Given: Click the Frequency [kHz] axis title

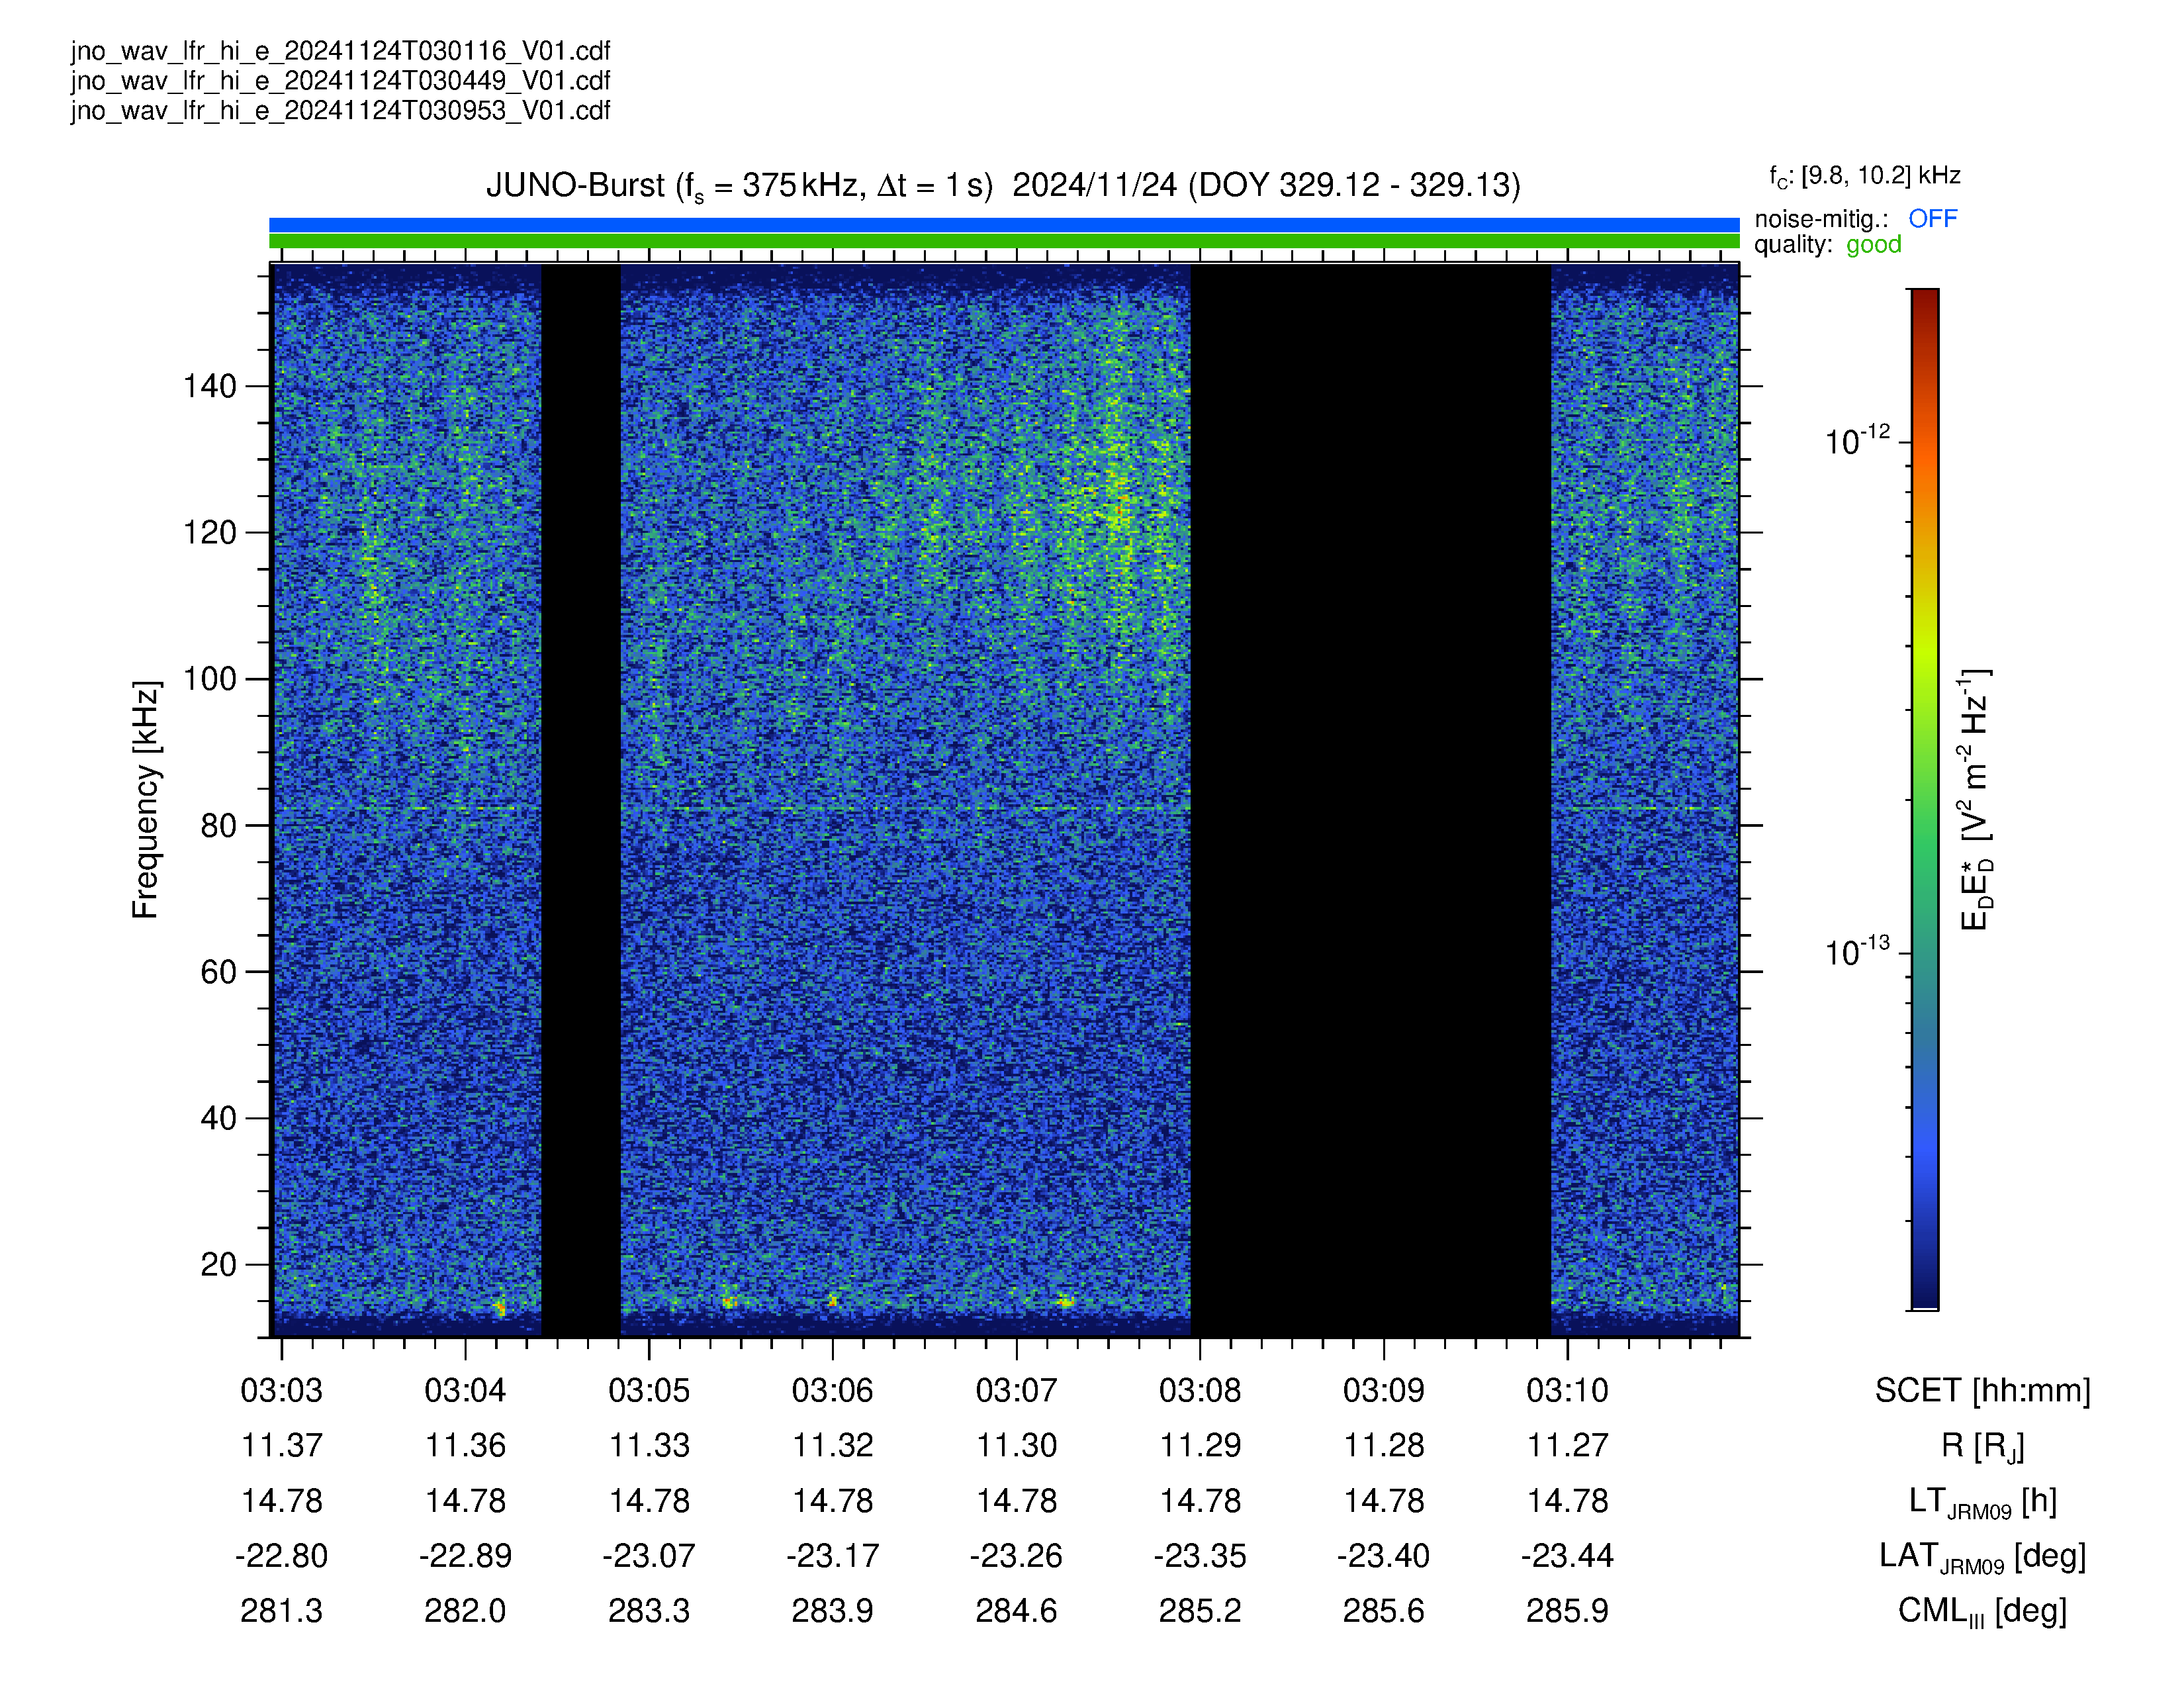Looking at the screenshot, I should pyautogui.click(x=146, y=800).
